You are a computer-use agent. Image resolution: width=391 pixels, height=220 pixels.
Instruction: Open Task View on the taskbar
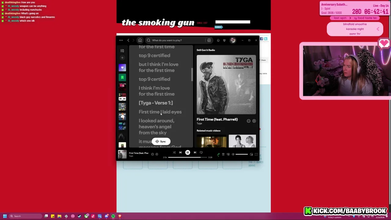[x=46, y=216]
